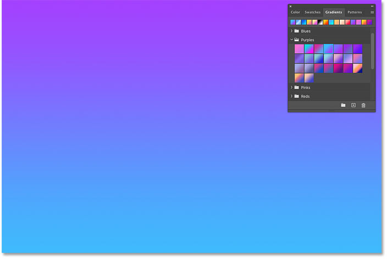
Task: Pick the first recent gradient swatch
Action: point(292,22)
